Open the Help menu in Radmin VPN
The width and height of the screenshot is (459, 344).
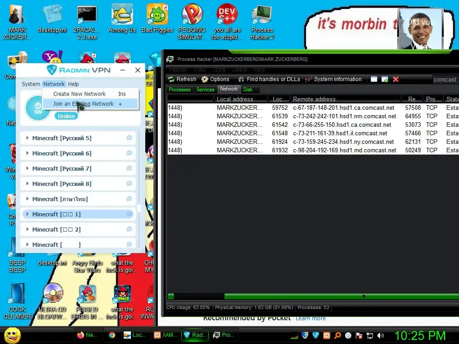(x=73, y=84)
